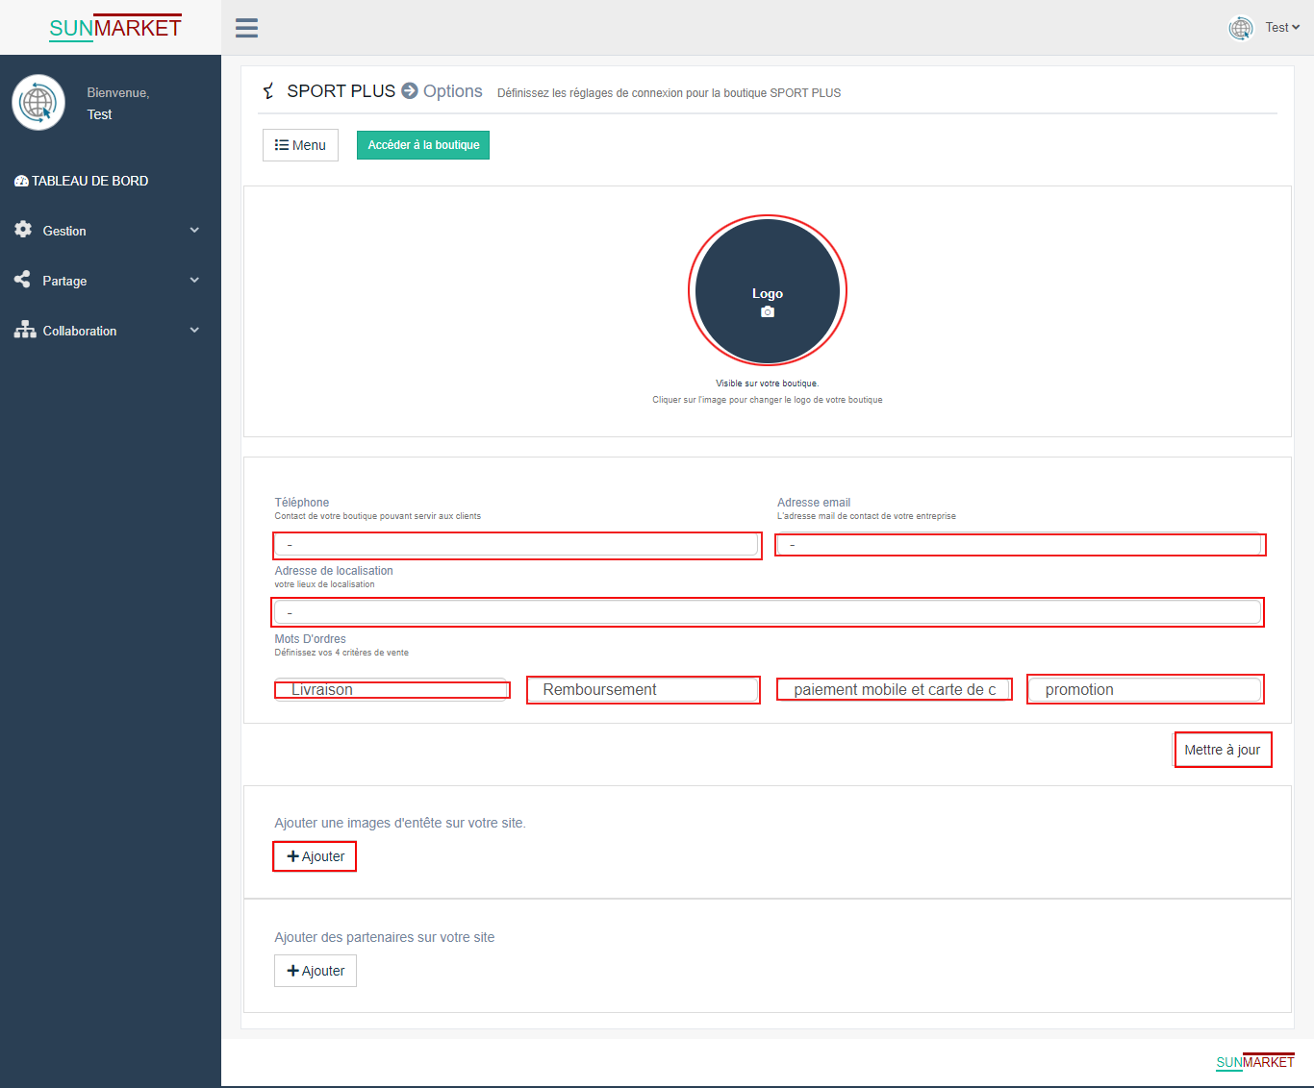The height and width of the screenshot is (1088, 1314).
Task: Open TABLEAU DE BORD in sidebar
Action: tap(82, 181)
